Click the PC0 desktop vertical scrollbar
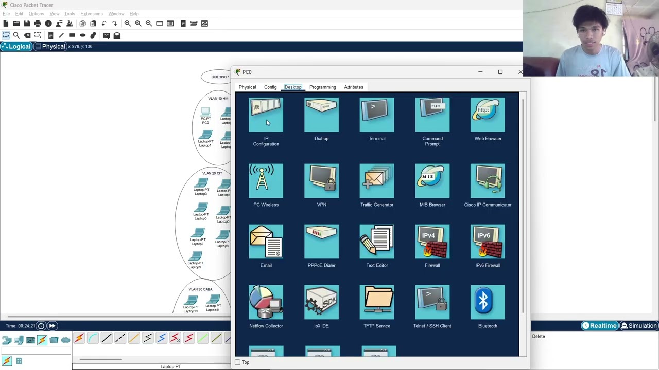 (523, 206)
